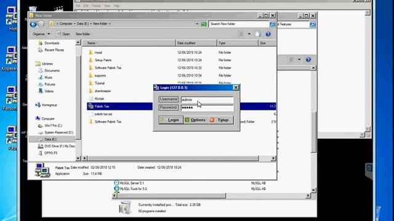Toggle the preview pane icon in Explorer toolbar

tap(258, 34)
